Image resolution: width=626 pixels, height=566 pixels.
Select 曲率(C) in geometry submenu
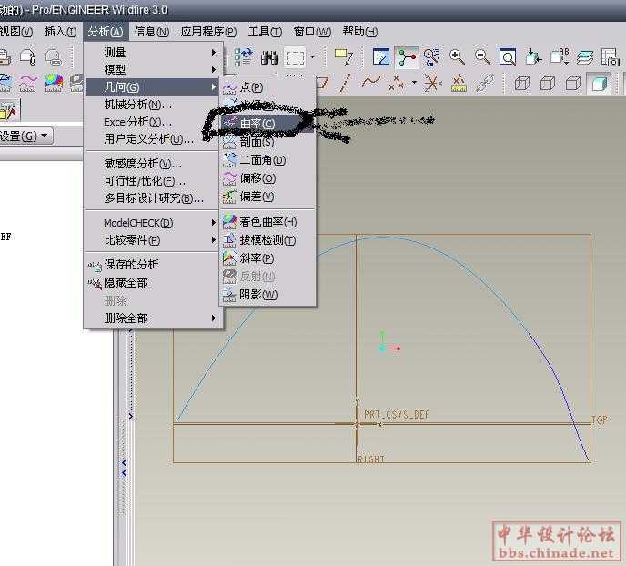coord(268,124)
